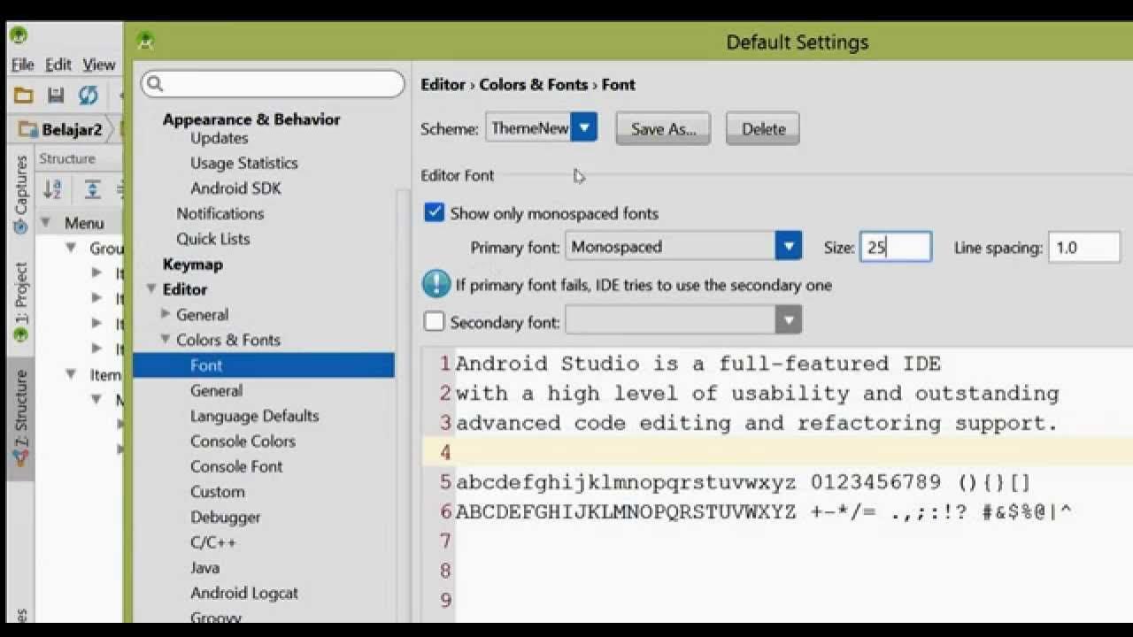Click preview line 6 with uppercase alphabet
Screen dimensions: 1133x637
pyautogui.click(x=763, y=511)
